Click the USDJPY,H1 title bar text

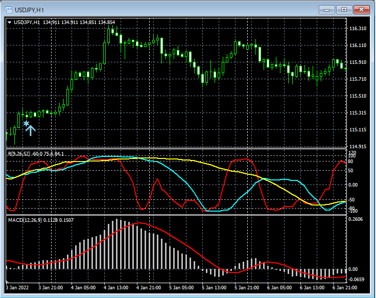29,10
